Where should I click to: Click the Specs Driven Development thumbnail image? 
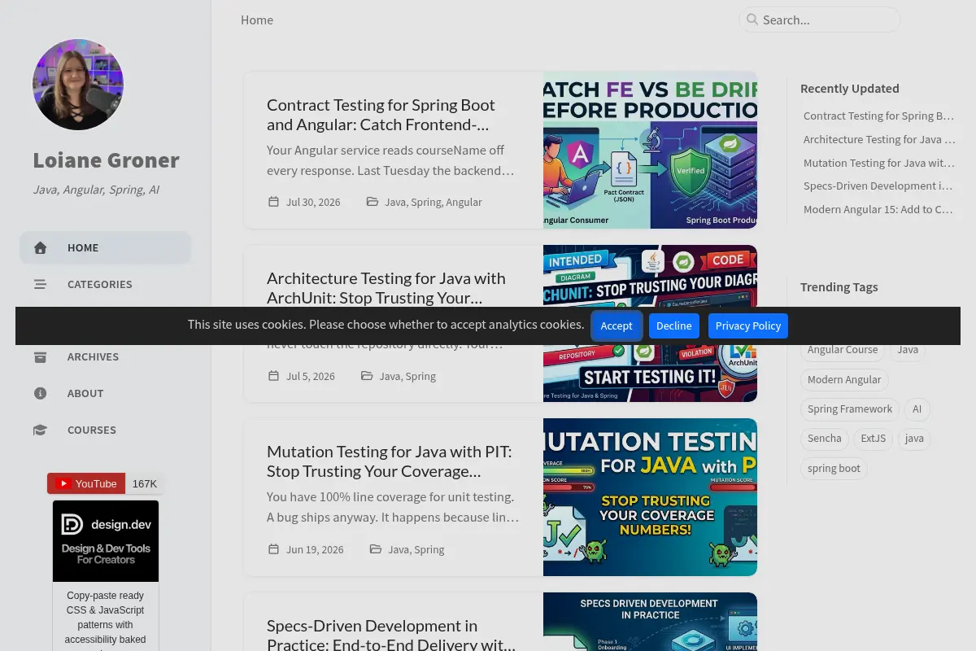click(x=650, y=622)
